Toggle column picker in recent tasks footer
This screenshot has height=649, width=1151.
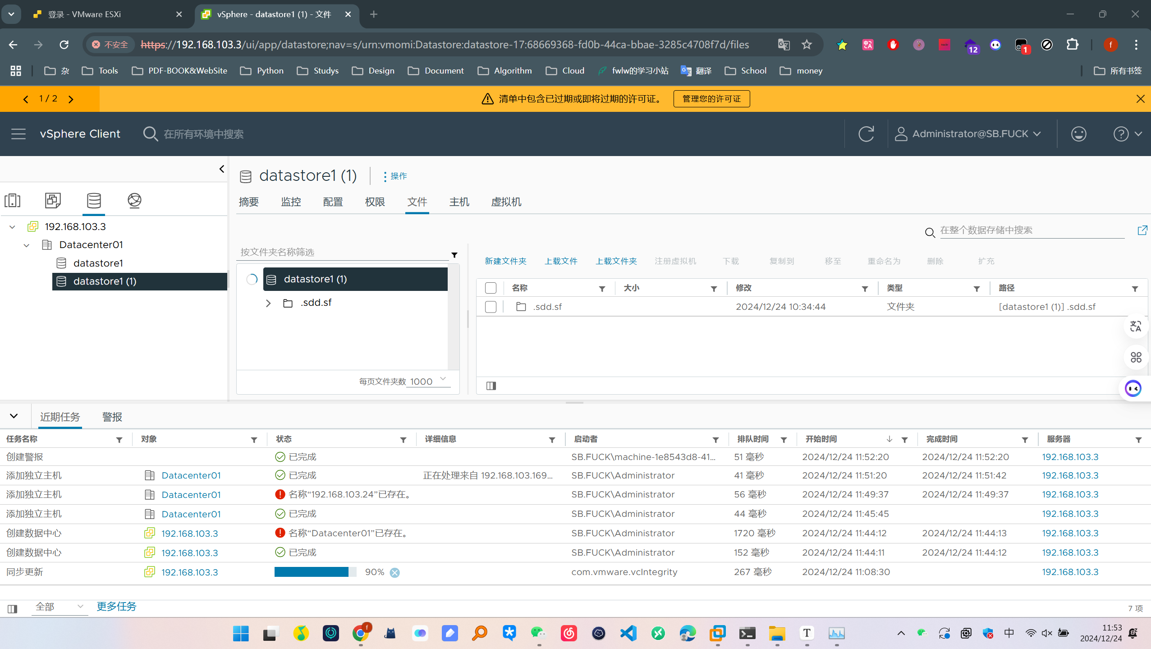click(x=13, y=609)
